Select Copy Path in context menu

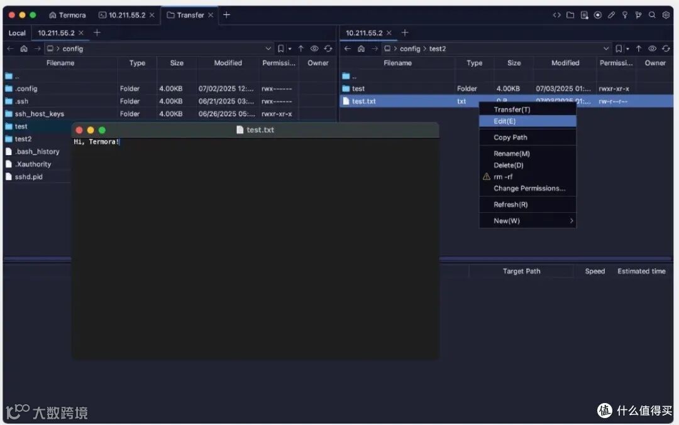click(527, 137)
